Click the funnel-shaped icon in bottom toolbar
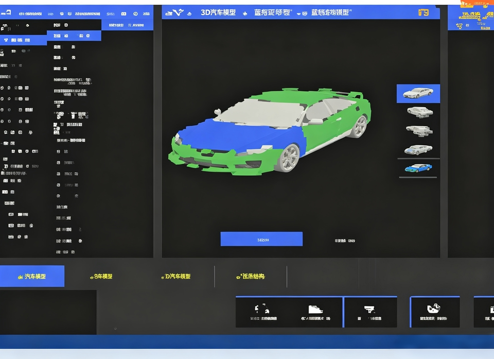This screenshot has height=359, width=494. tap(369, 309)
